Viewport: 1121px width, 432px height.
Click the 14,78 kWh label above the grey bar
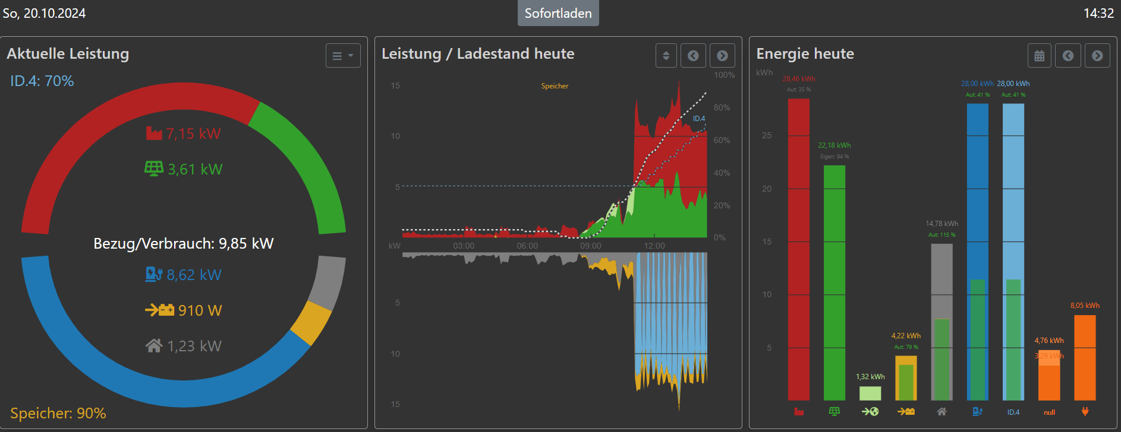[941, 224]
